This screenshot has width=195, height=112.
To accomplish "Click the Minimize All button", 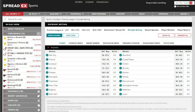I will 183,36.
